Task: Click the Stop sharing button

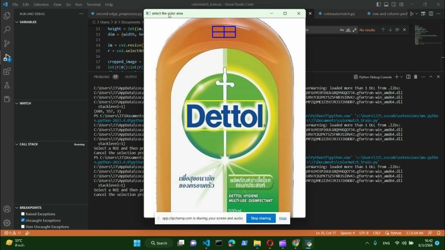Action: click(261, 218)
